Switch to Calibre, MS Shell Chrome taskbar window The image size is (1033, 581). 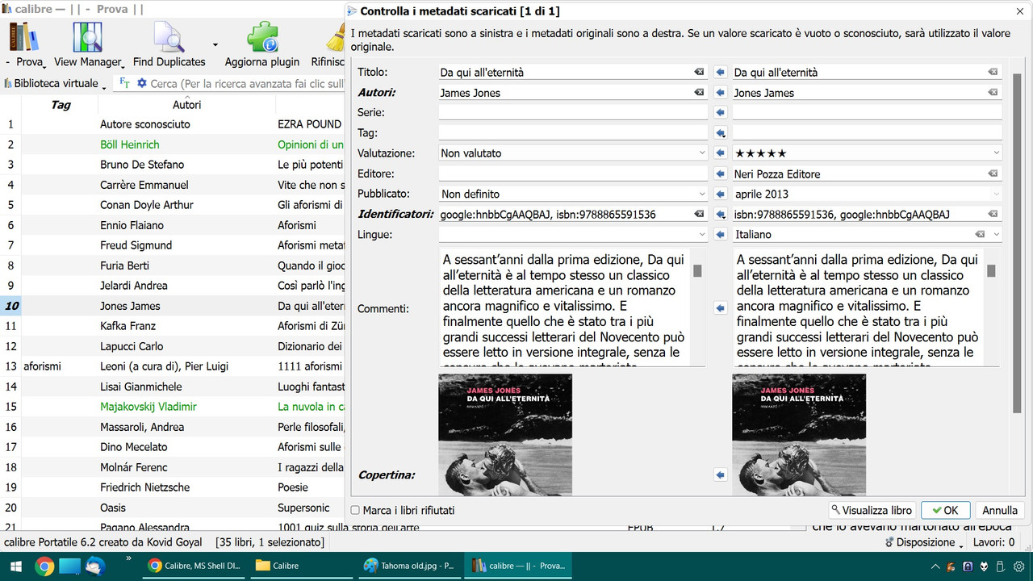(x=194, y=566)
